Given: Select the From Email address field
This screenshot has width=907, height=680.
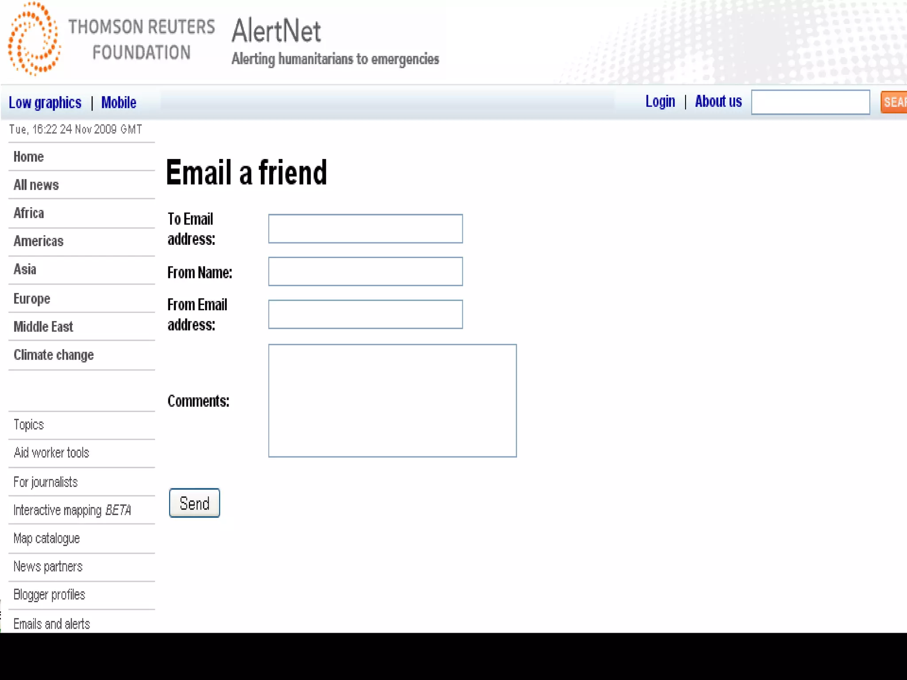Looking at the screenshot, I should click(x=365, y=314).
